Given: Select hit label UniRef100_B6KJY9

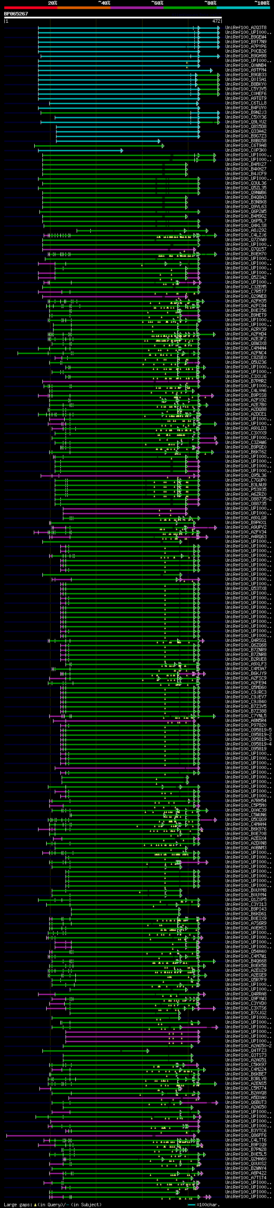Looking at the screenshot, I should (246, 673).
